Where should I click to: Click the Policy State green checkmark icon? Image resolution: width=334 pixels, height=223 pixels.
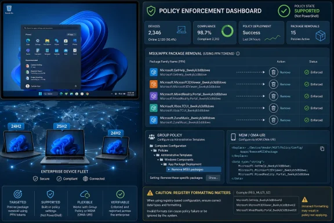pos(284,11)
